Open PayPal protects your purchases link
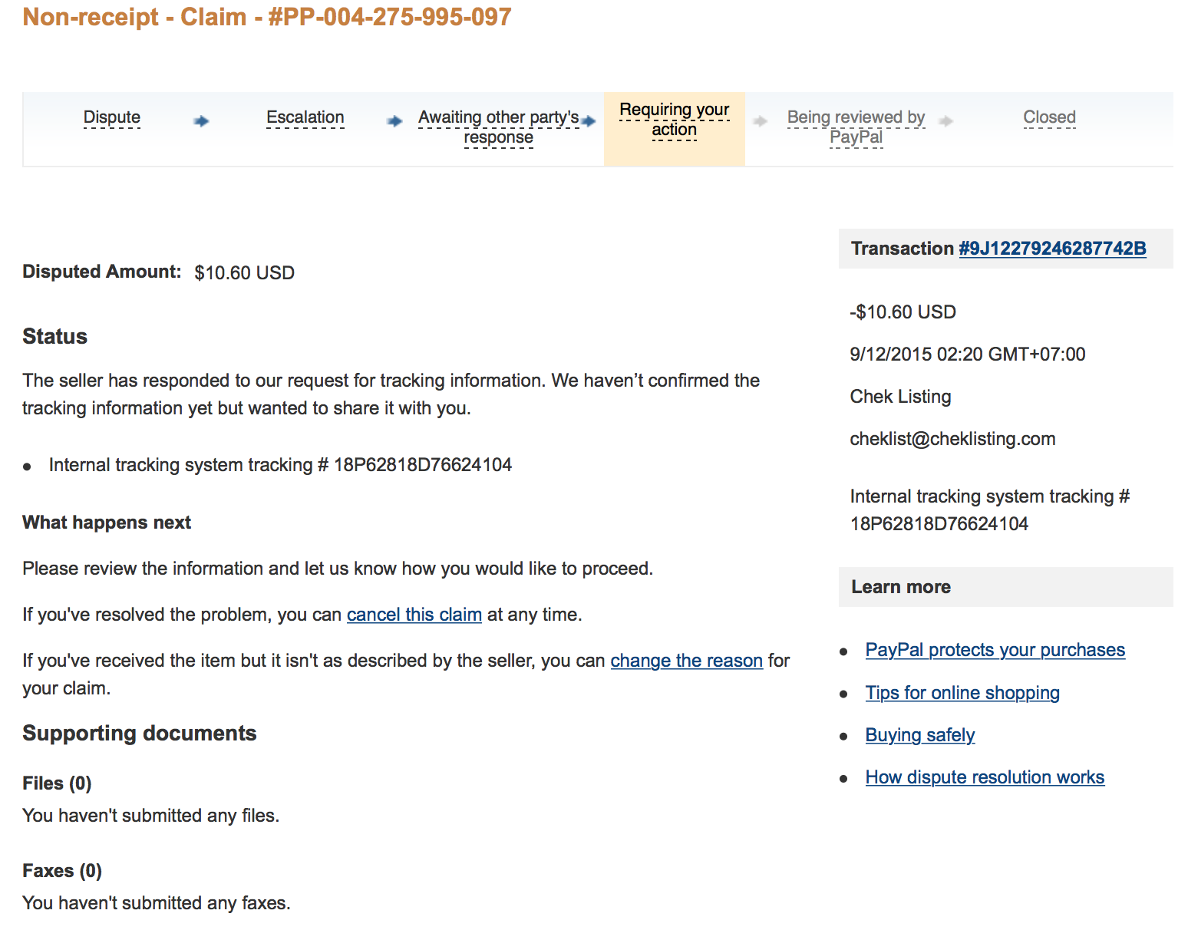 tap(995, 650)
